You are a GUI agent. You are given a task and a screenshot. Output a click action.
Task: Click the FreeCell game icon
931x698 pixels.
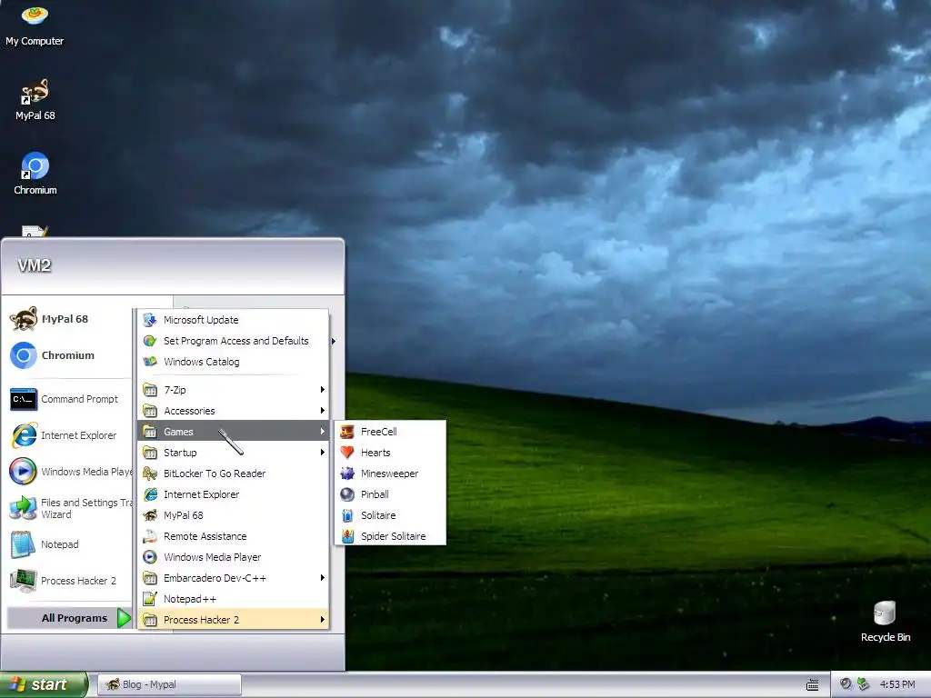[x=347, y=432]
